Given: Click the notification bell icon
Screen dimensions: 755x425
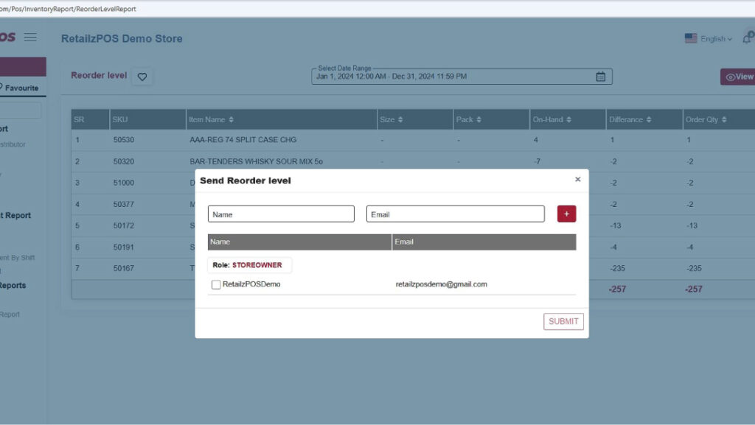Looking at the screenshot, I should point(748,38).
